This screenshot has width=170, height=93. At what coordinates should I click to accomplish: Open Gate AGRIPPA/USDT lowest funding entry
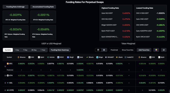[x=150, y=31]
